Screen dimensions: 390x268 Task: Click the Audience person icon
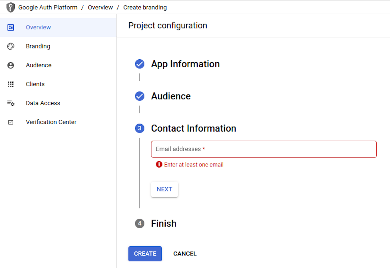tap(11, 65)
